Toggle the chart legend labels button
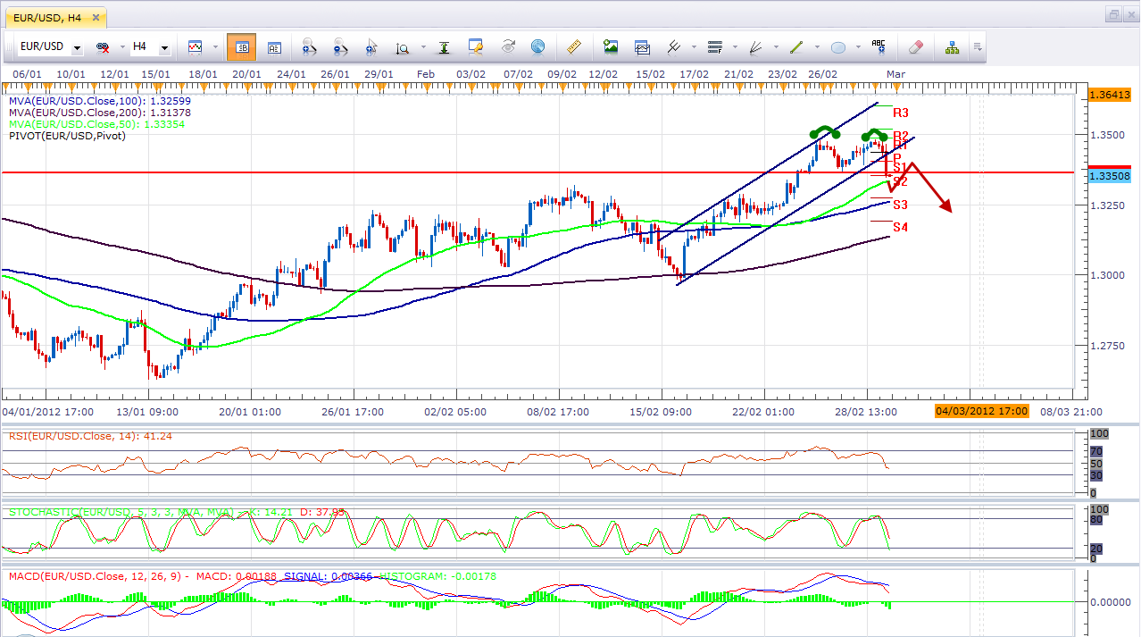The image size is (1141, 637). click(x=274, y=46)
